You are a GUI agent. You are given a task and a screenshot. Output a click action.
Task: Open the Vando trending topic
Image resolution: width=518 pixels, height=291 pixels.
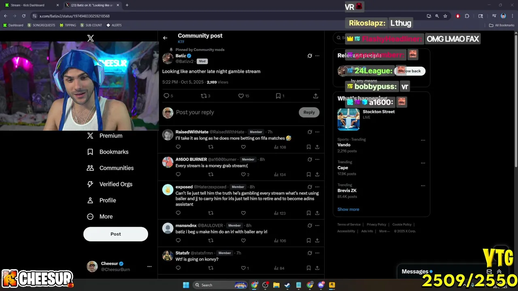(344, 145)
